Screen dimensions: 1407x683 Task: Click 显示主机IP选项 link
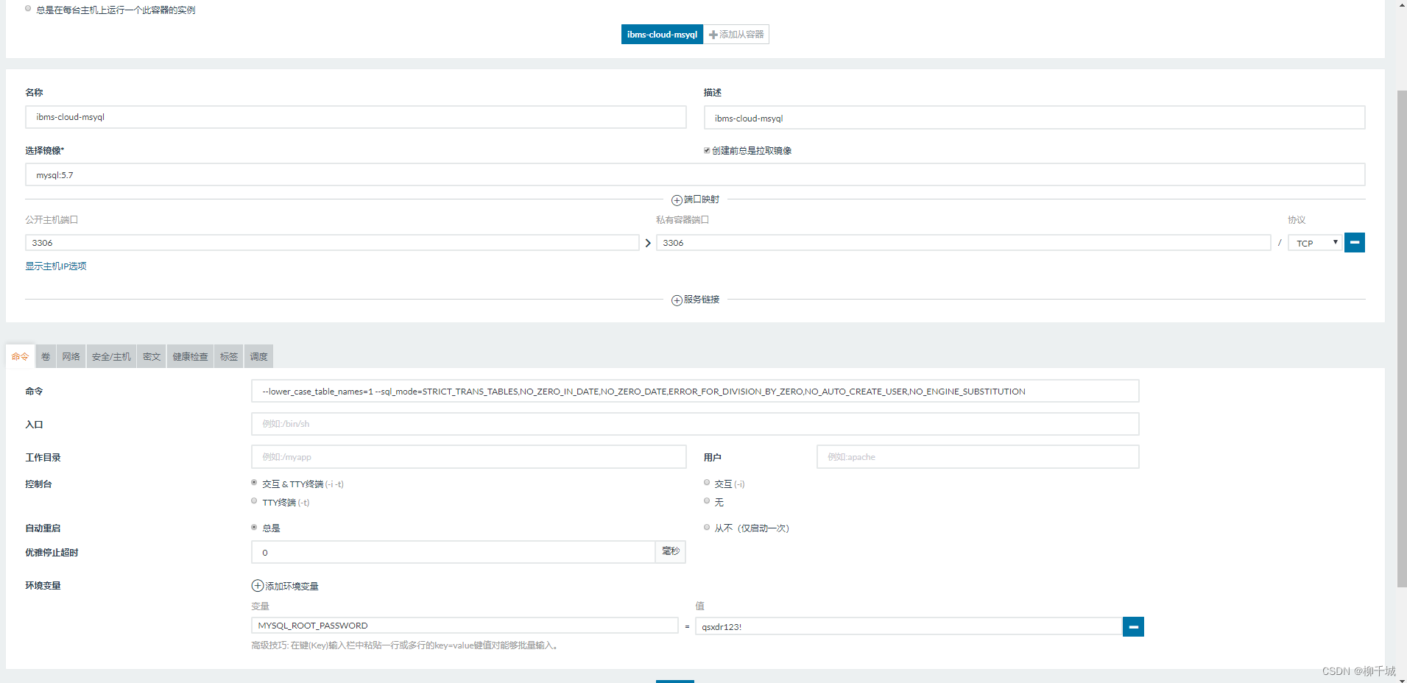56,266
